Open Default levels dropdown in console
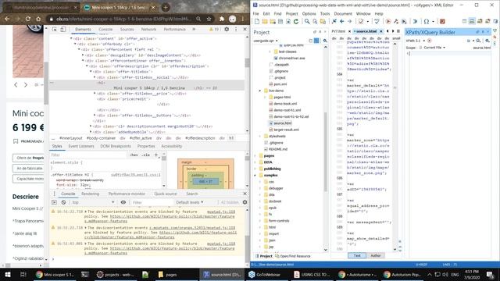500x281 pixels. tap(189, 202)
